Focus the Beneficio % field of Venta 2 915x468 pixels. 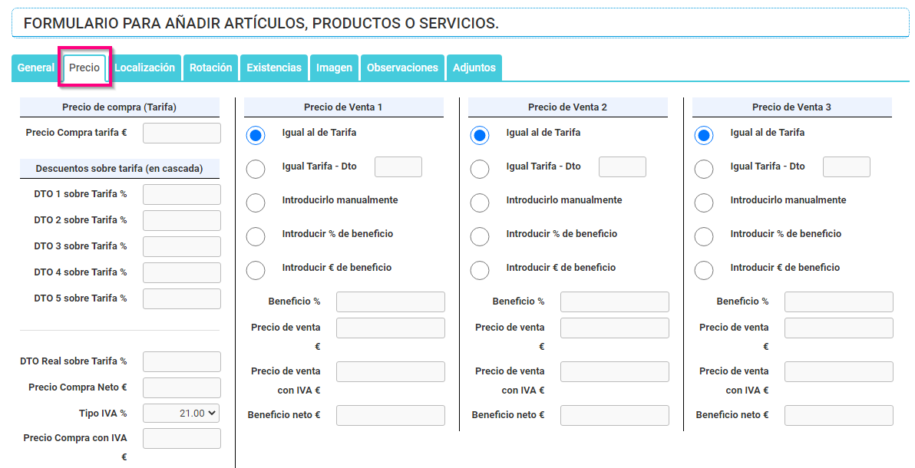click(614, 302)
